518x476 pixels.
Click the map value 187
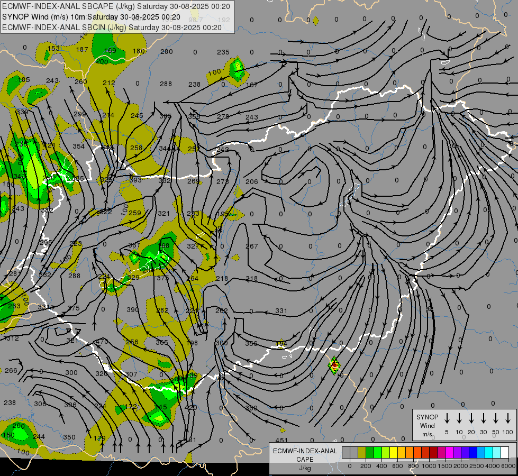[x=82, y=50]
